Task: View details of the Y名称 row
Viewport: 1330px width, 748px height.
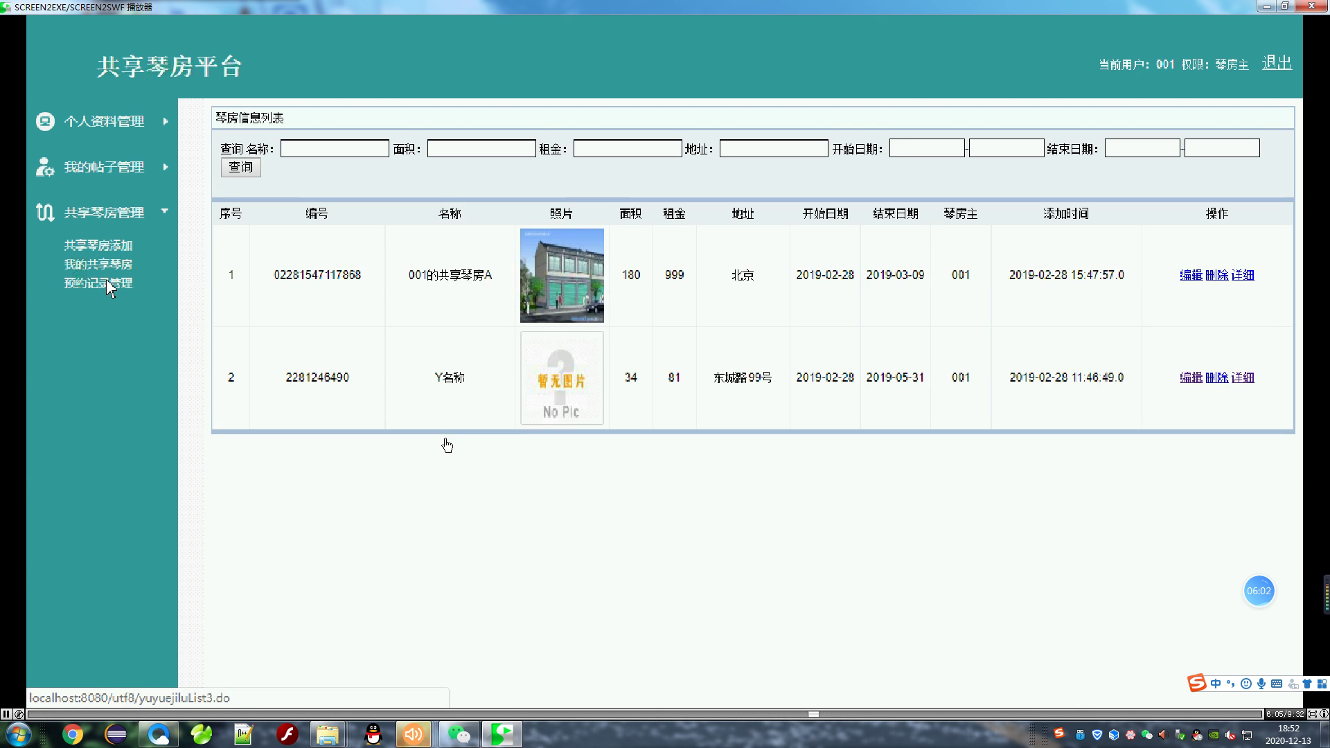Action: (1243, 377)
